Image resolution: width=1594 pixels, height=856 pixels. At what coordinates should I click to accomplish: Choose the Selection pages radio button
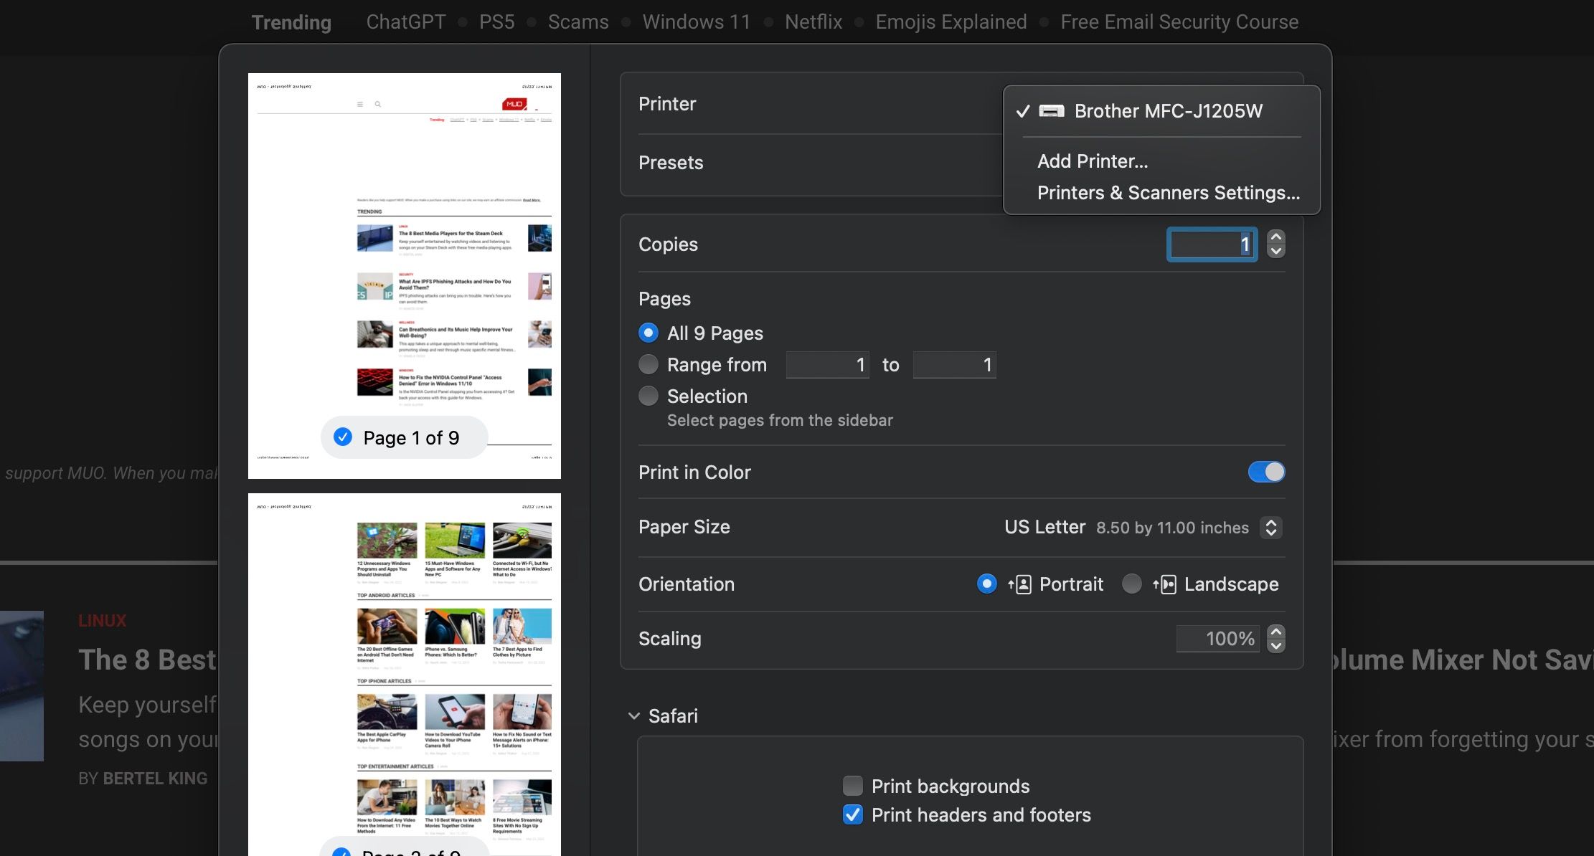click(649, 396)
